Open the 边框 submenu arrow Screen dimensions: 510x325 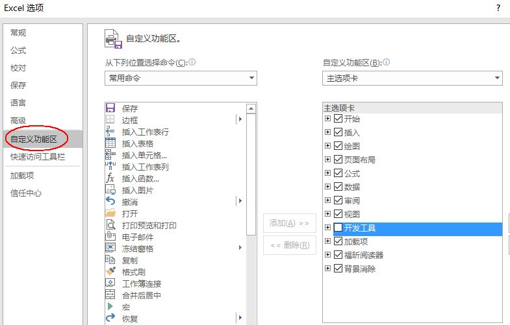[x=240, y=119]
